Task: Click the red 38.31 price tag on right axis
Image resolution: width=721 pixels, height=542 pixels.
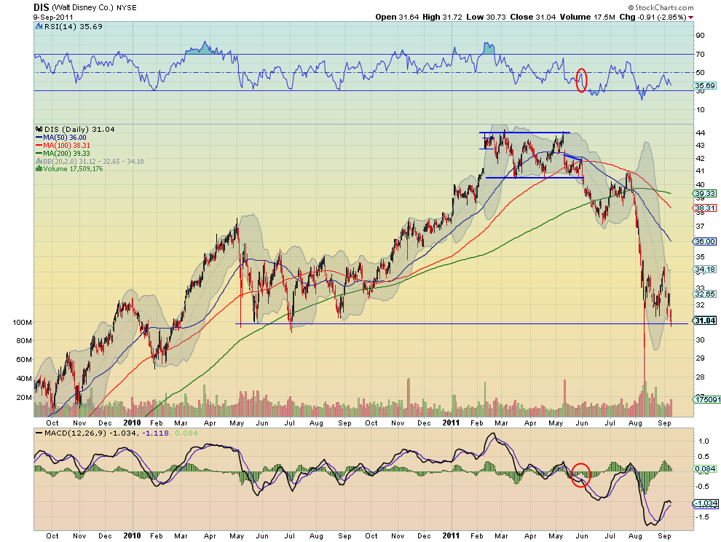Action: click(x=704, y=208)
